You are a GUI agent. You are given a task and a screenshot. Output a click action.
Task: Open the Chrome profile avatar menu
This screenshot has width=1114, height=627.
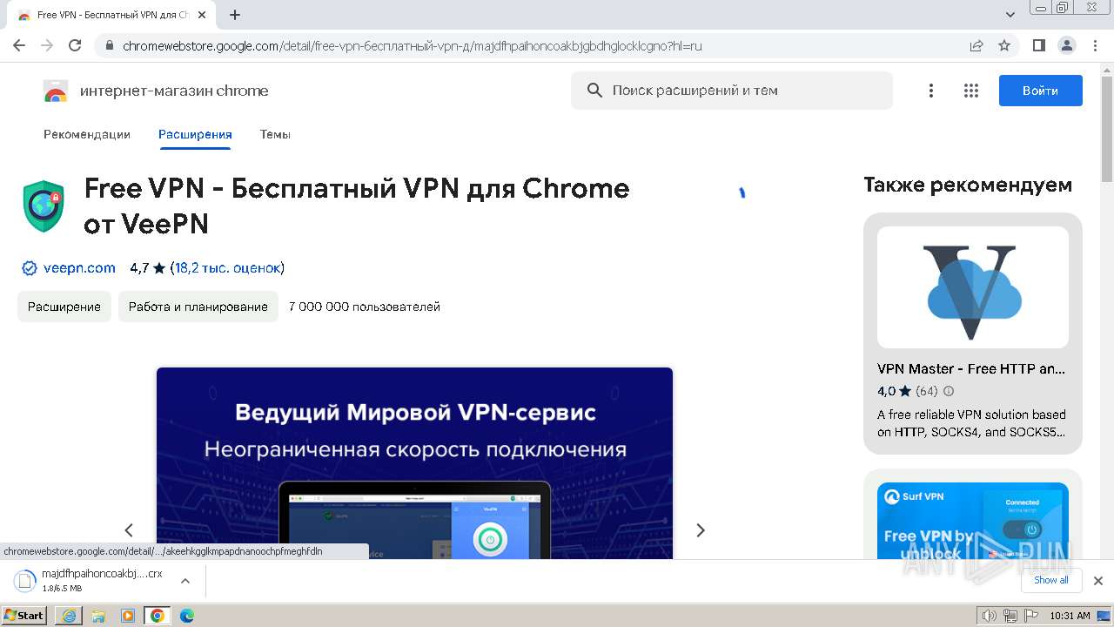tap(1066, 45)
